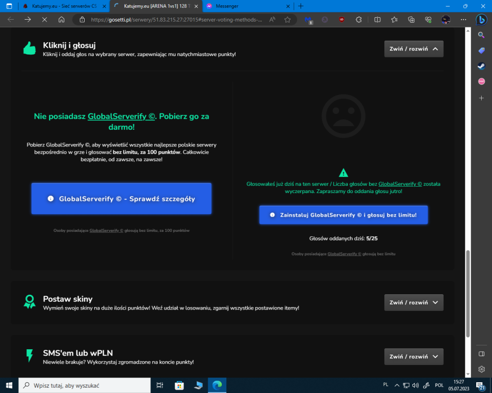Click the address bar URL field
The image size is (492, 393).
click(x=176, y=20)
